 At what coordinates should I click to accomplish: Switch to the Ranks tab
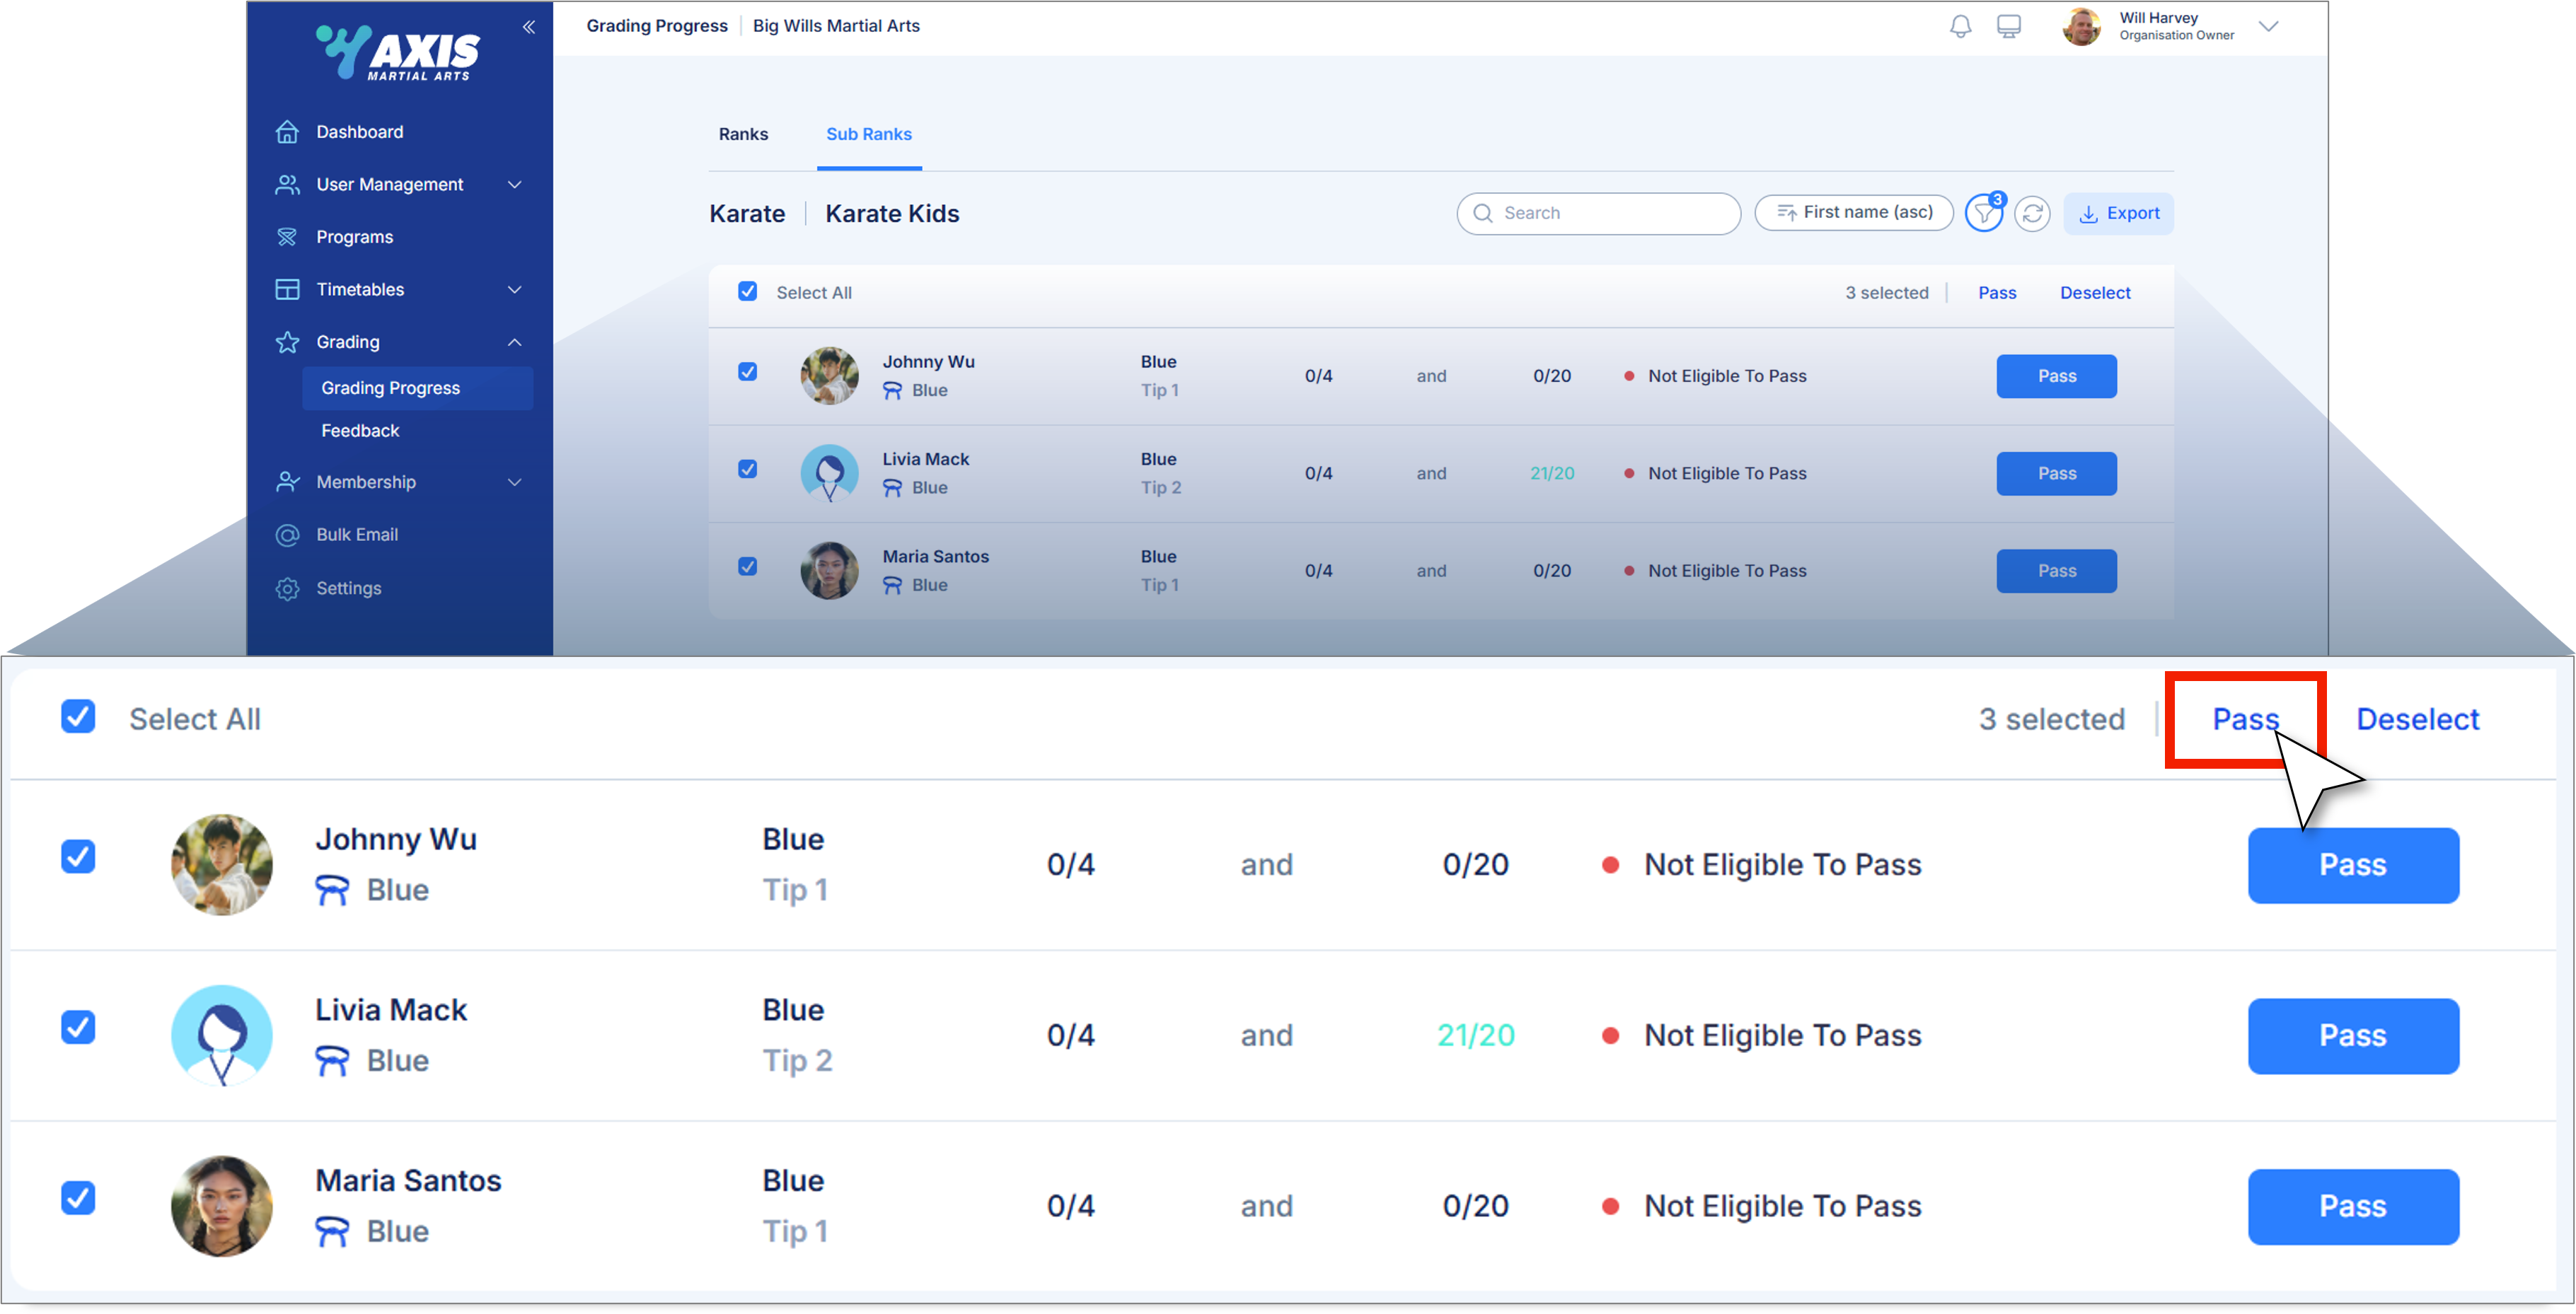click(x=743, y=134)
